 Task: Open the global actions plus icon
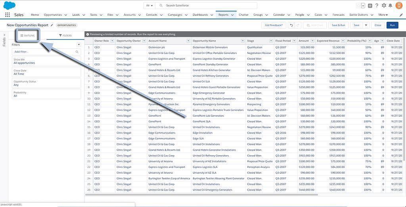[x=370, y=6]
